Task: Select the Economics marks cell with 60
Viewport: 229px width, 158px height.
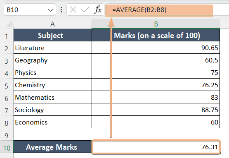Action: click(156, 122)
